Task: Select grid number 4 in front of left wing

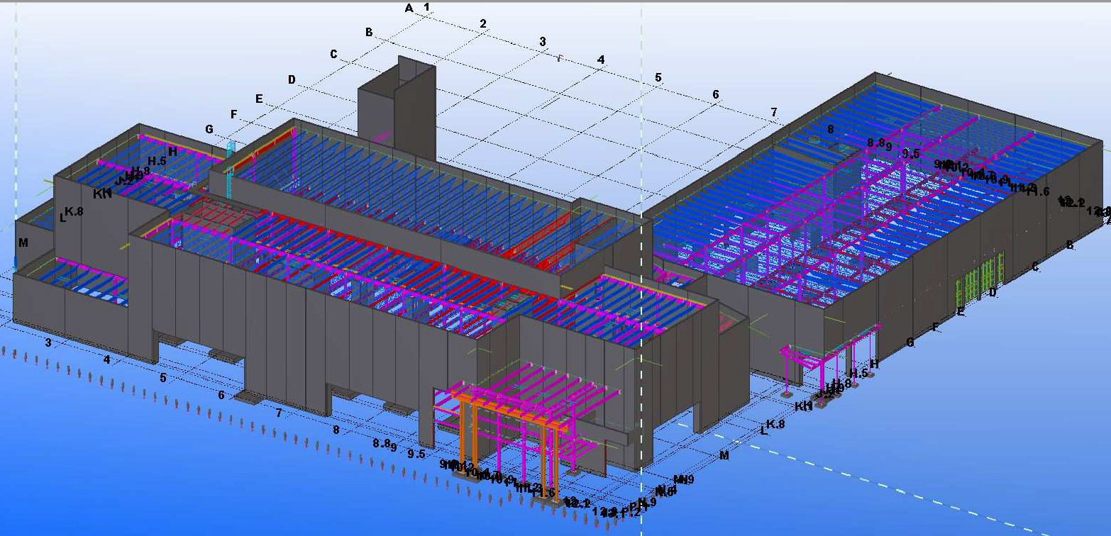Action: click(x=106, y=360)
